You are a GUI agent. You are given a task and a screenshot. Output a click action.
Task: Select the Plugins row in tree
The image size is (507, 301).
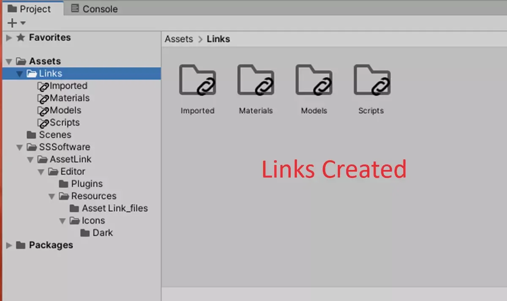click(x=82, y=184)
